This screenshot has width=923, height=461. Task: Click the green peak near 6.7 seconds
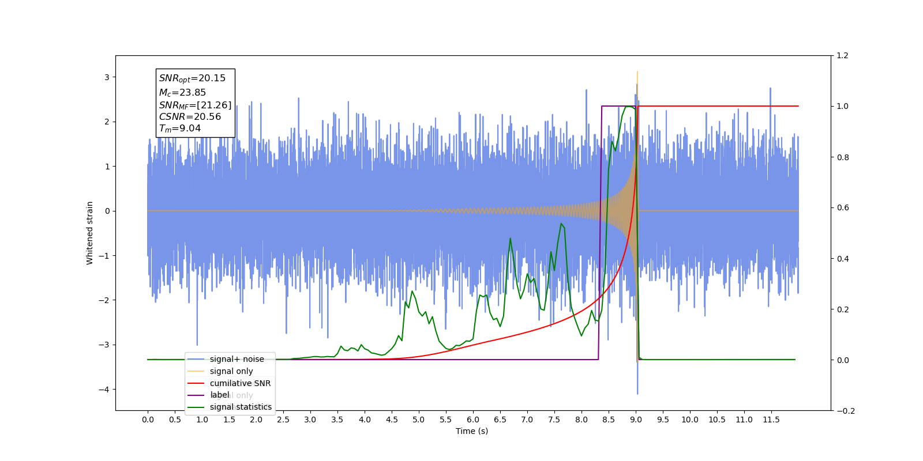[x=511, y=238]
